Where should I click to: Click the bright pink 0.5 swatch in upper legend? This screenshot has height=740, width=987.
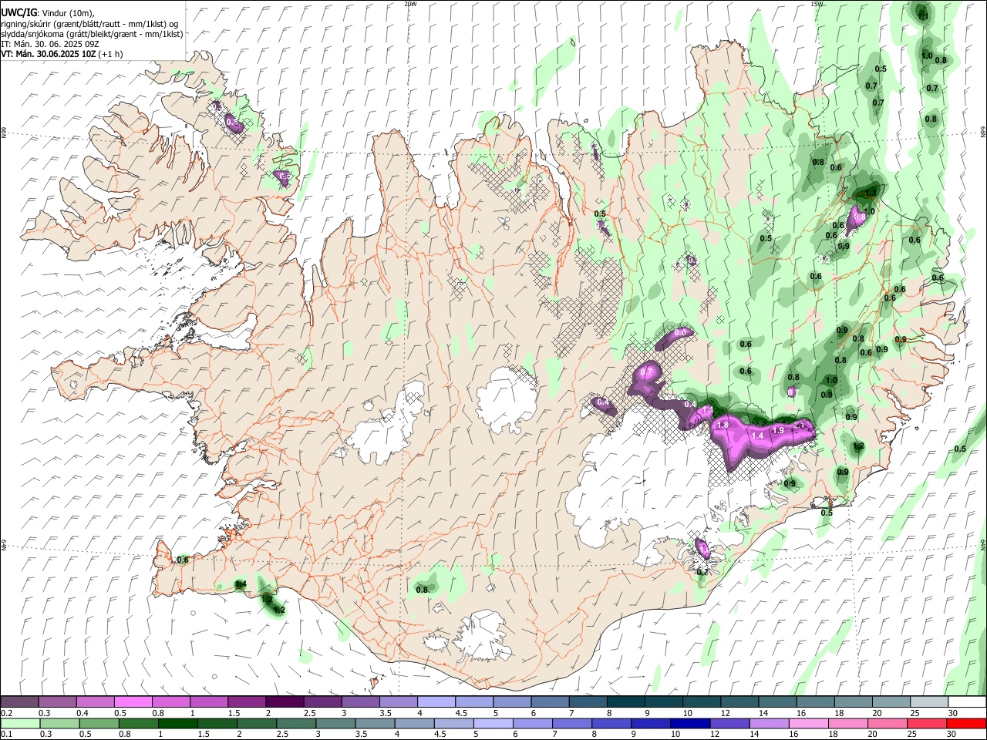(133, 701)
